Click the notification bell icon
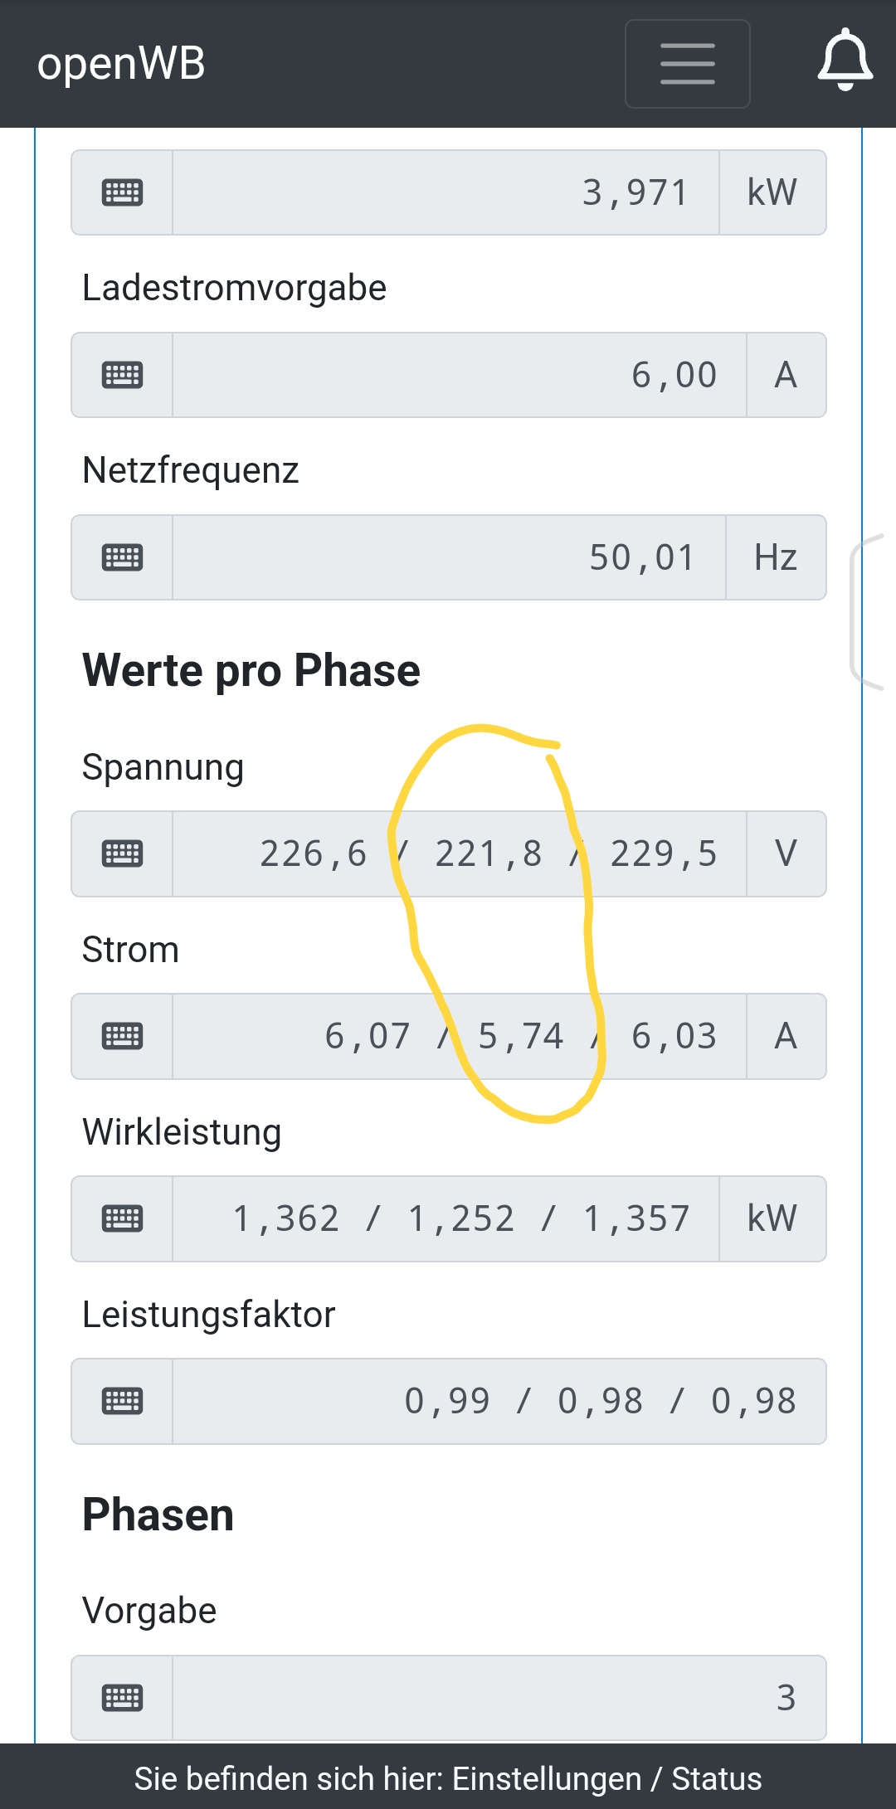 click(x=845, y=60)
